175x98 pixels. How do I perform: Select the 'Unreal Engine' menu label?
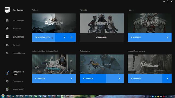[19, 53]
